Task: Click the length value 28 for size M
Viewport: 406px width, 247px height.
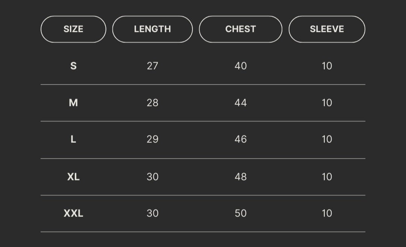Action: (152, 103)
